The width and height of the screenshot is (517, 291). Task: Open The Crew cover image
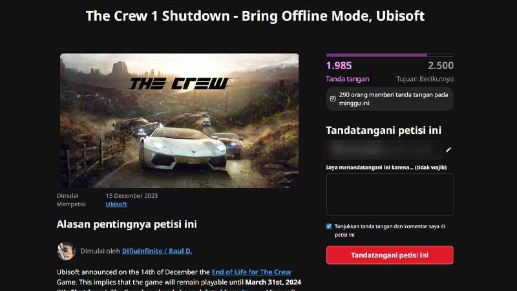pyautogui.click(x=180, y=121)
